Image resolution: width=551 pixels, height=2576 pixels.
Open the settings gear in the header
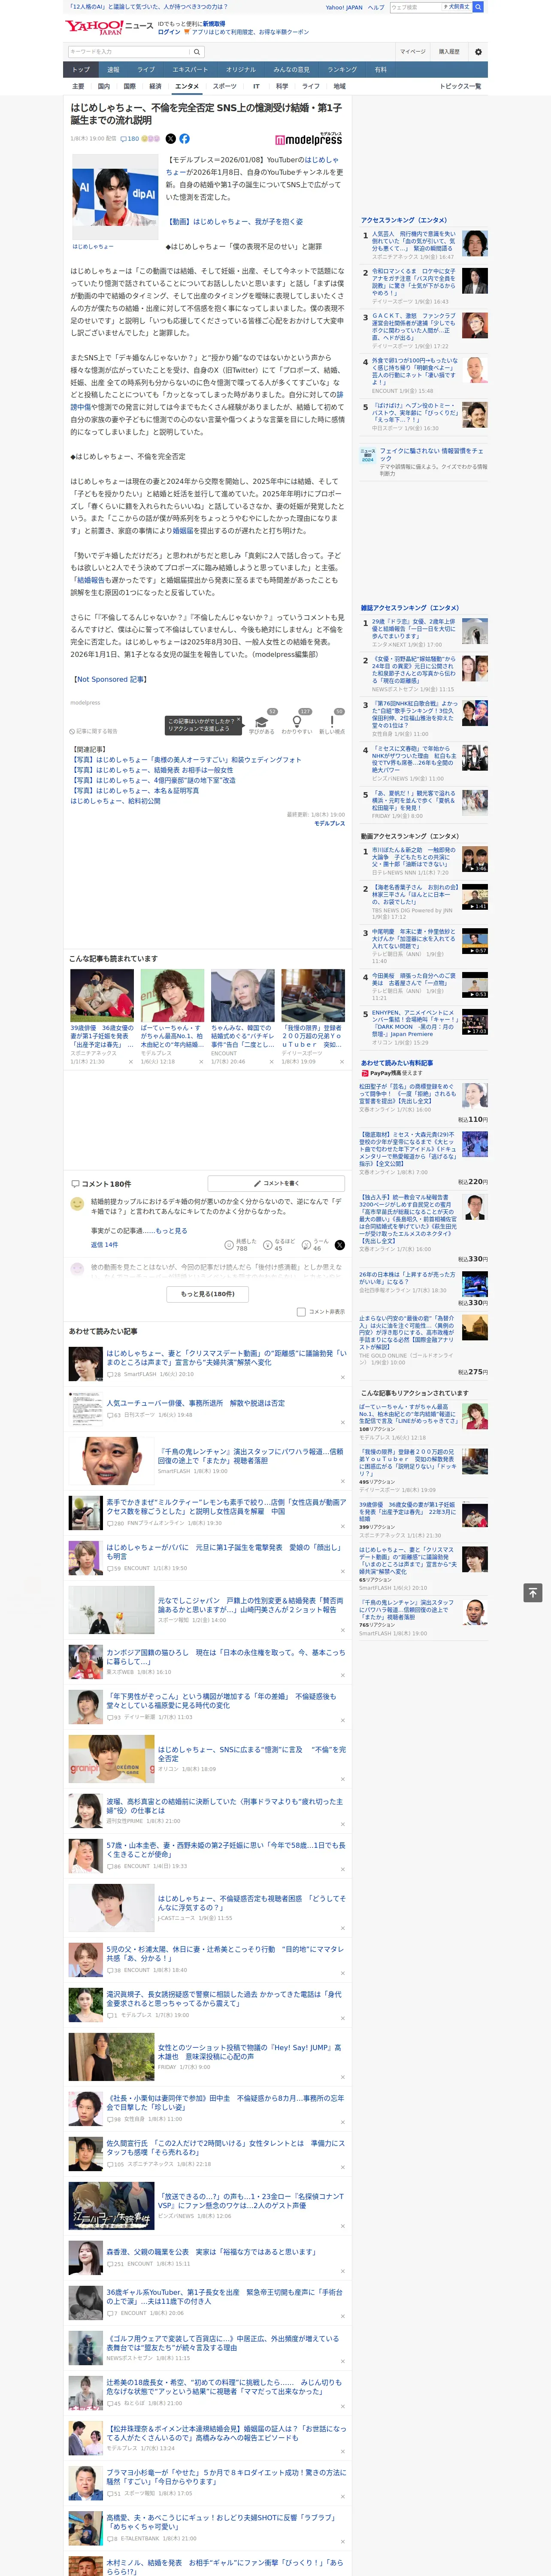point(478,52)
